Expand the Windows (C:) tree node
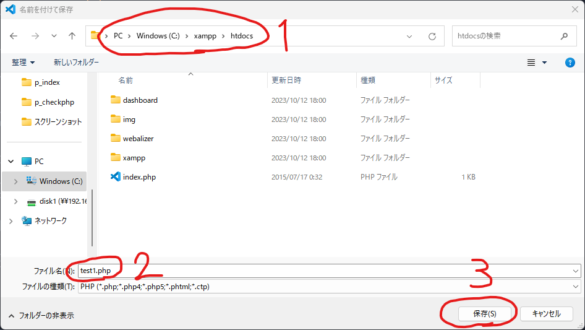This screenshot has width=585, height=330. [15, 181]
